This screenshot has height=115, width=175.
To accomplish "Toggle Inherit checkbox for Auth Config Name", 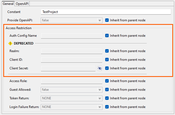I will point(107,36).
